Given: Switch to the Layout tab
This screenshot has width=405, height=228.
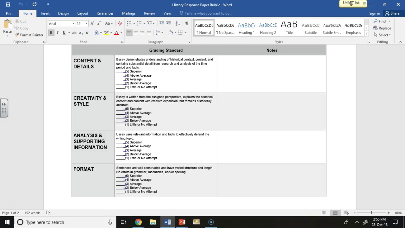Looking at the screenshot, I should [83, 13].
